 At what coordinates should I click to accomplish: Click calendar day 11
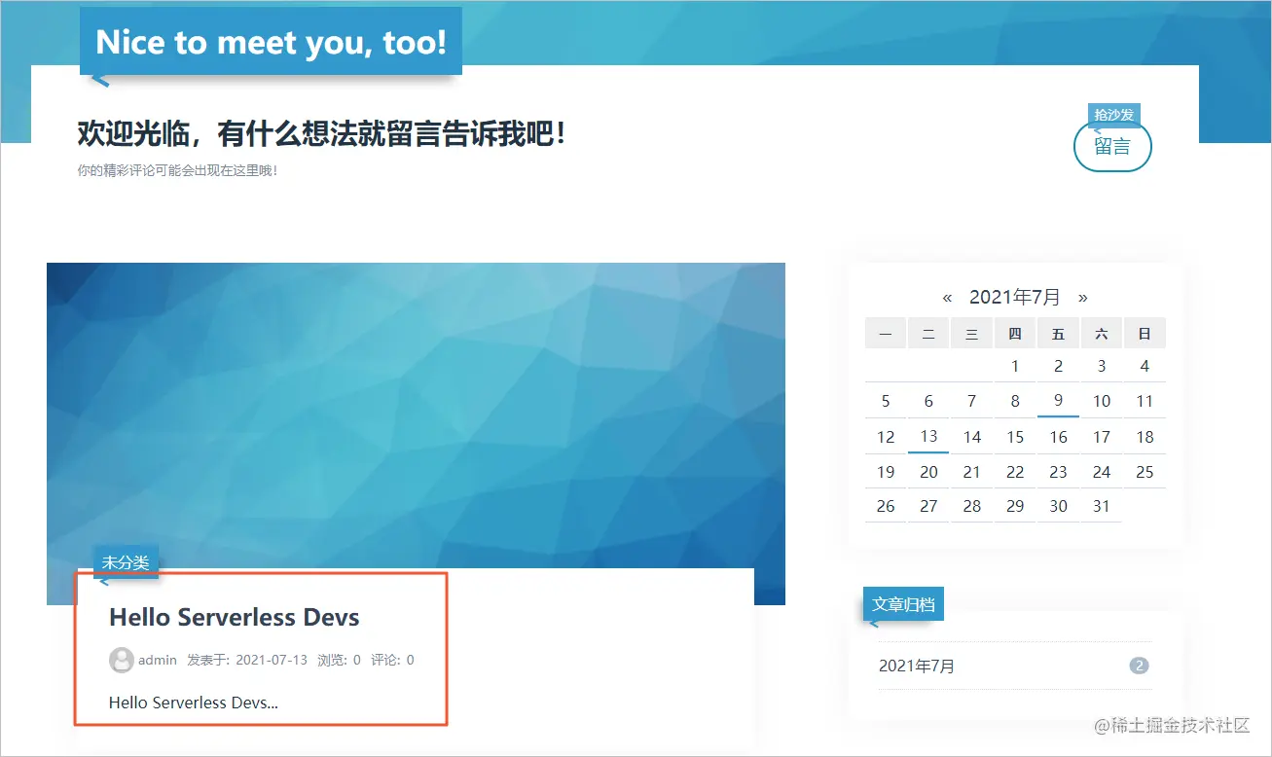point(1145,401)
